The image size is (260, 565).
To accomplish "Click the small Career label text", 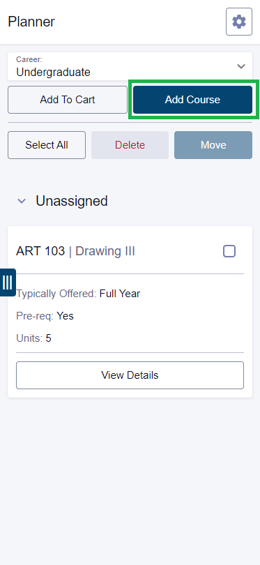I will coord(29,60).
